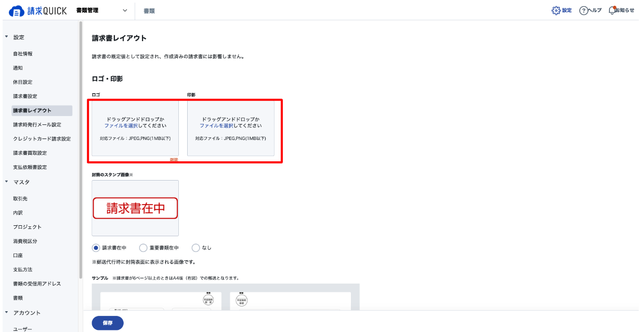Open 口座 in sidebar

tap(18, 256)
